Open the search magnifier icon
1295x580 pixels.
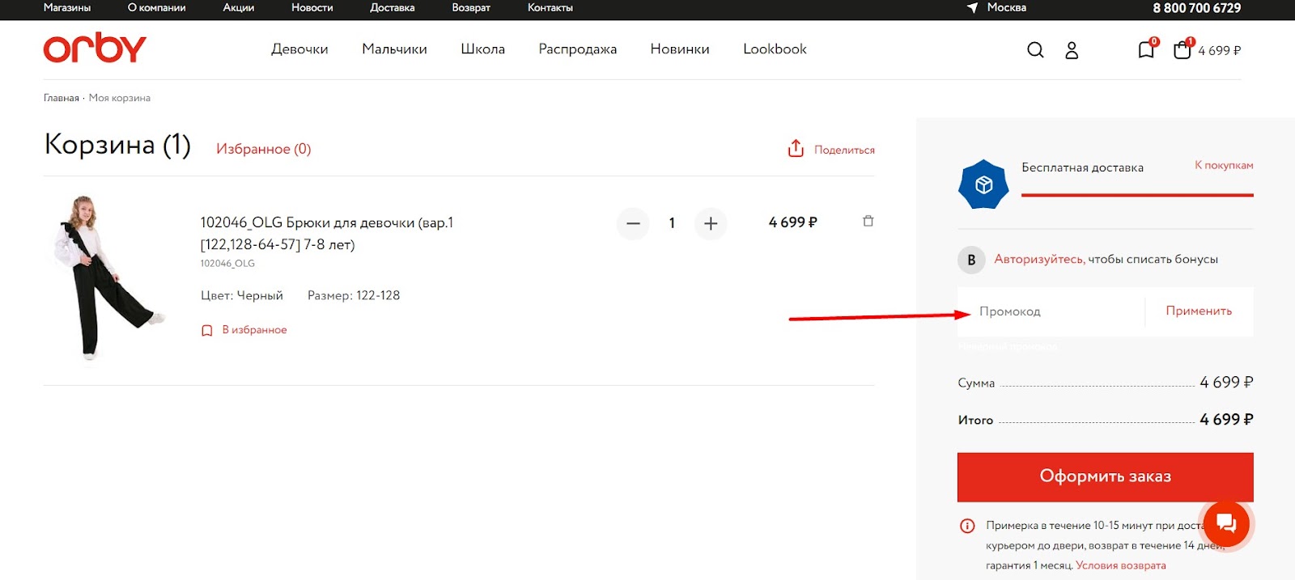pyautogui.click(x=1035, y=50)
